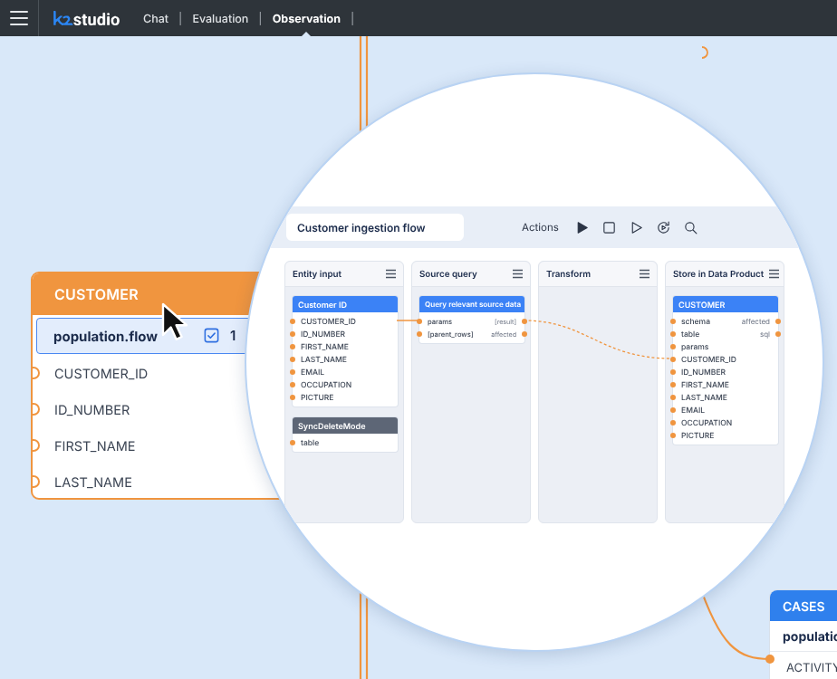Click LAST_NAME port in Customer ID actor
Screen dimensions: 837x679
click(293, 359)
